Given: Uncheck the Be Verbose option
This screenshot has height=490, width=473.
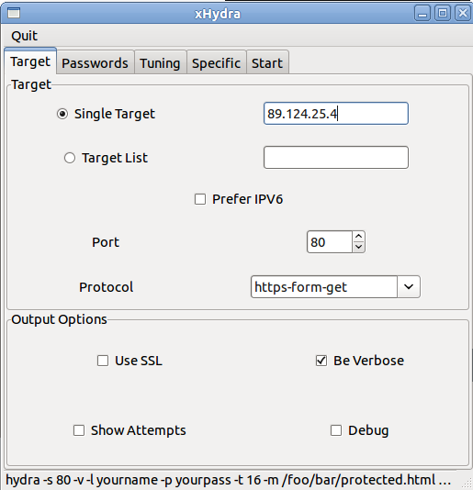Looking at the screenshot, I should 321,361.
